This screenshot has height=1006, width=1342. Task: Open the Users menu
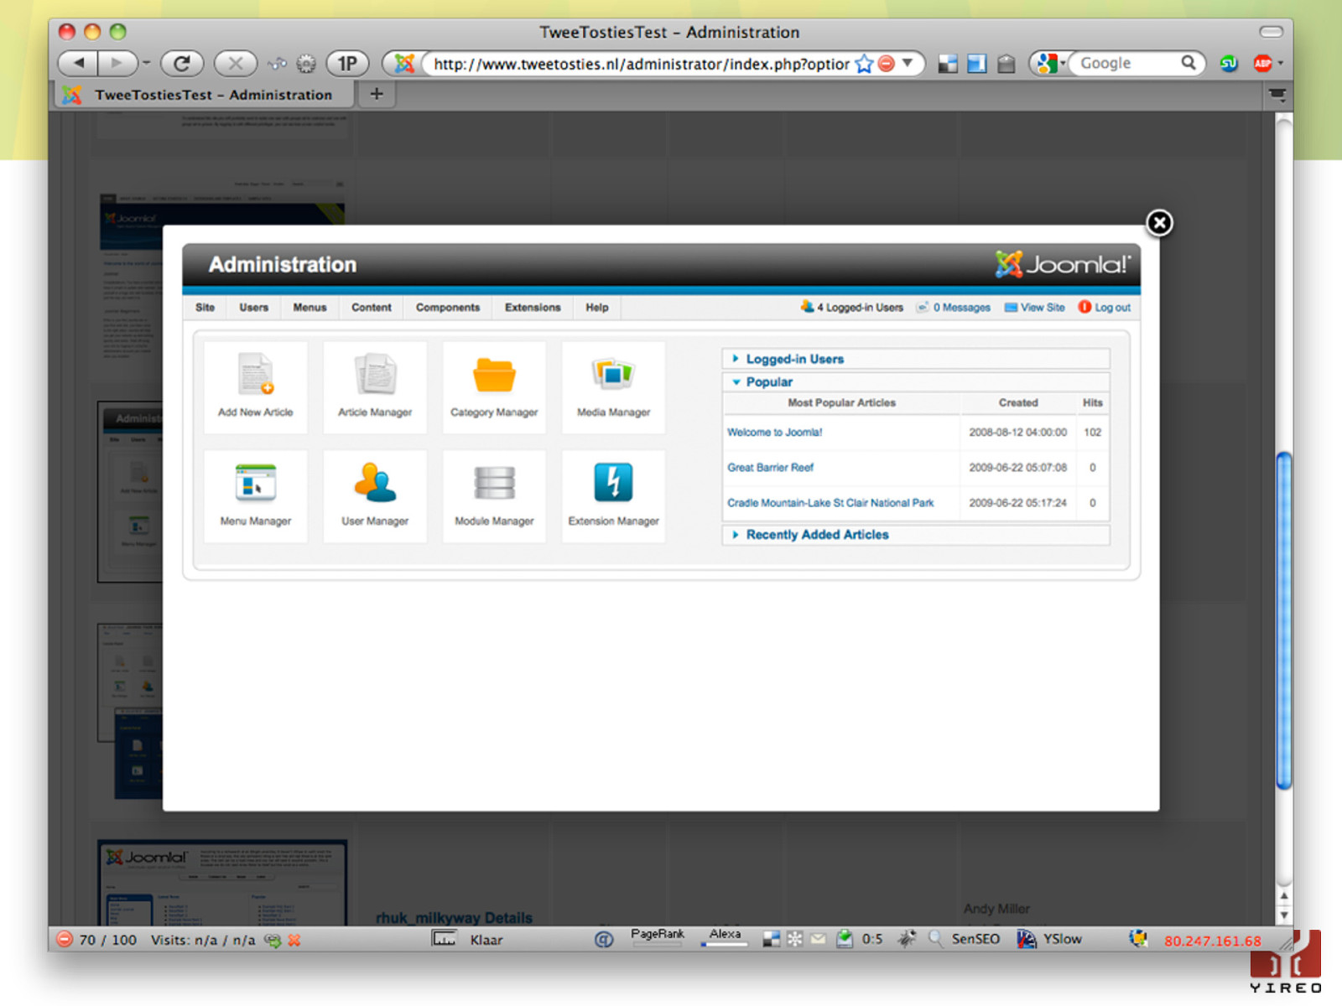click(253, 308)
